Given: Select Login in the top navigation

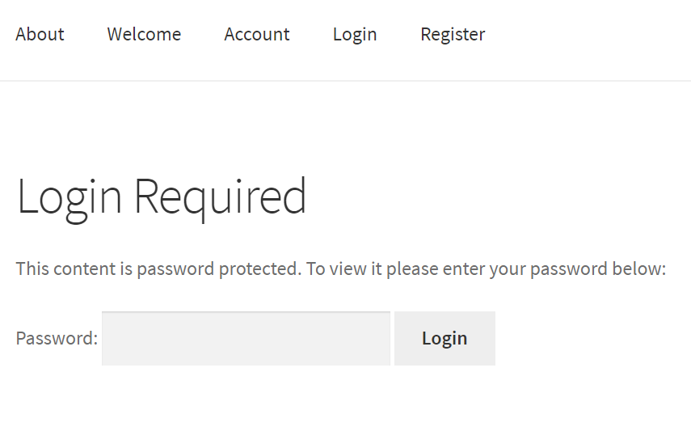Looking at the screenshot, I should 355,34.
